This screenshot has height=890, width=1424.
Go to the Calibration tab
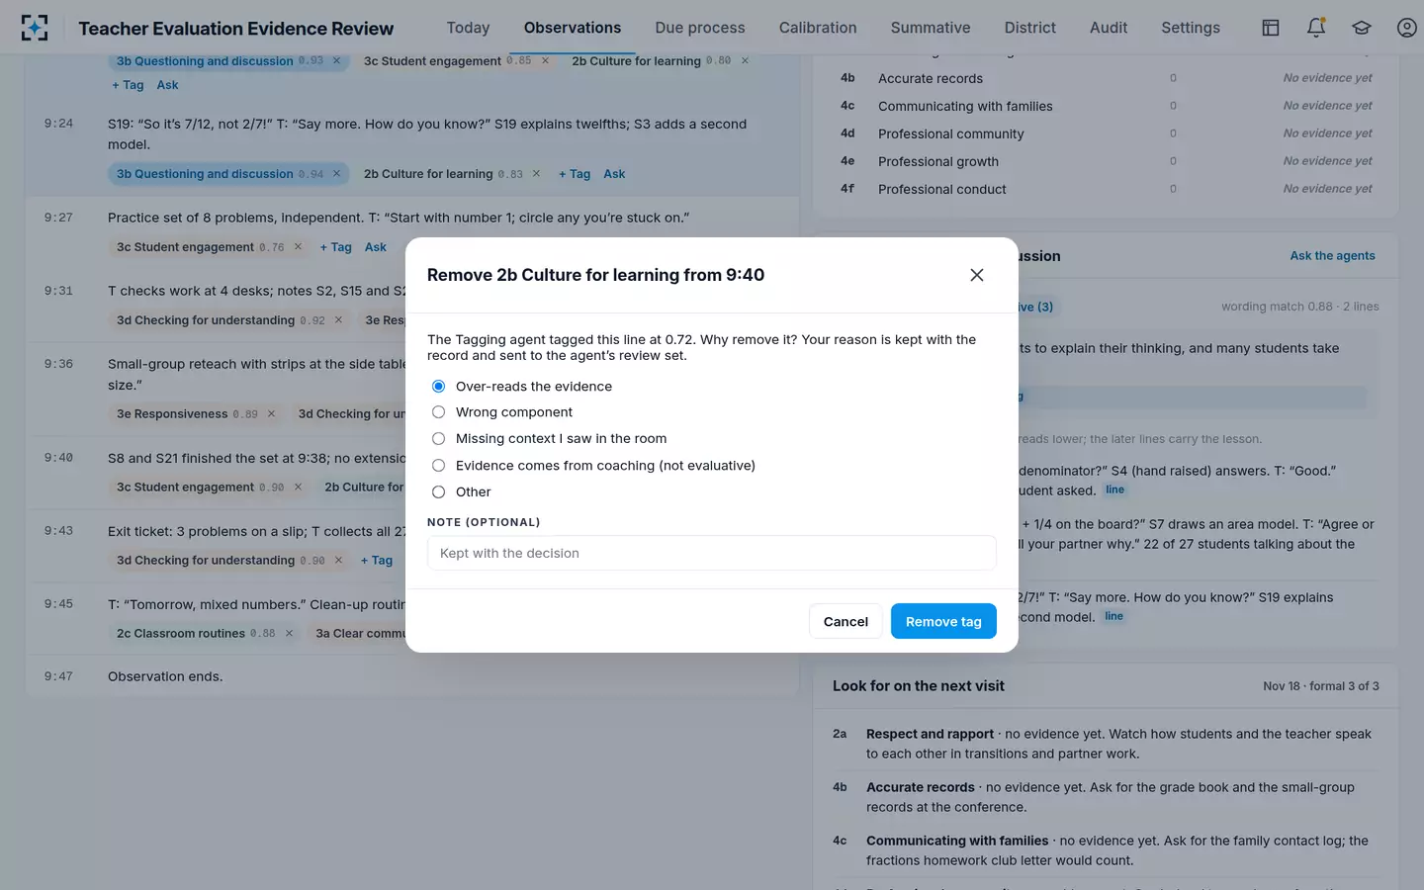tap(818, 28)
